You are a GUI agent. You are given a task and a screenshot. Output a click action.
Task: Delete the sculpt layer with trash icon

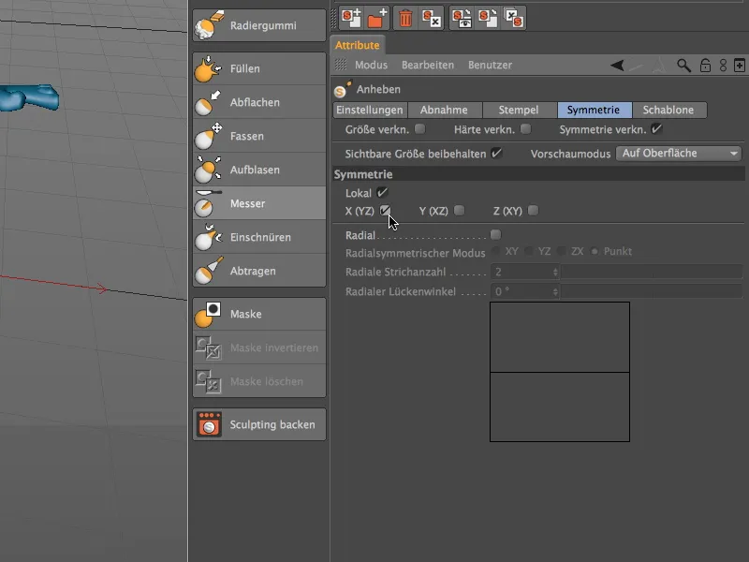click(x=405, y=18)
